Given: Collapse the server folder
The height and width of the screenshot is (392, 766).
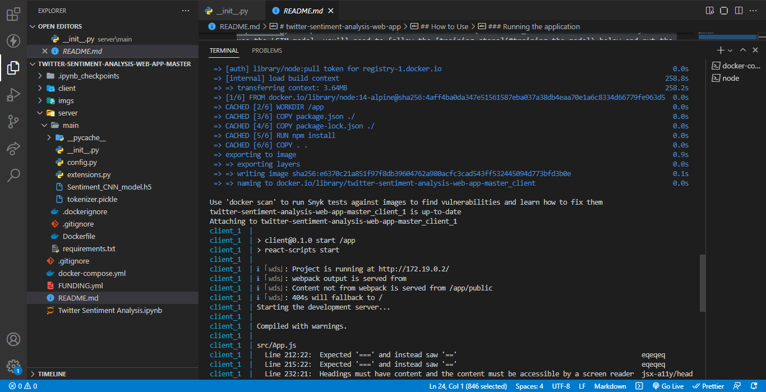Looking at the screenshot, I should tap(112, 113).
